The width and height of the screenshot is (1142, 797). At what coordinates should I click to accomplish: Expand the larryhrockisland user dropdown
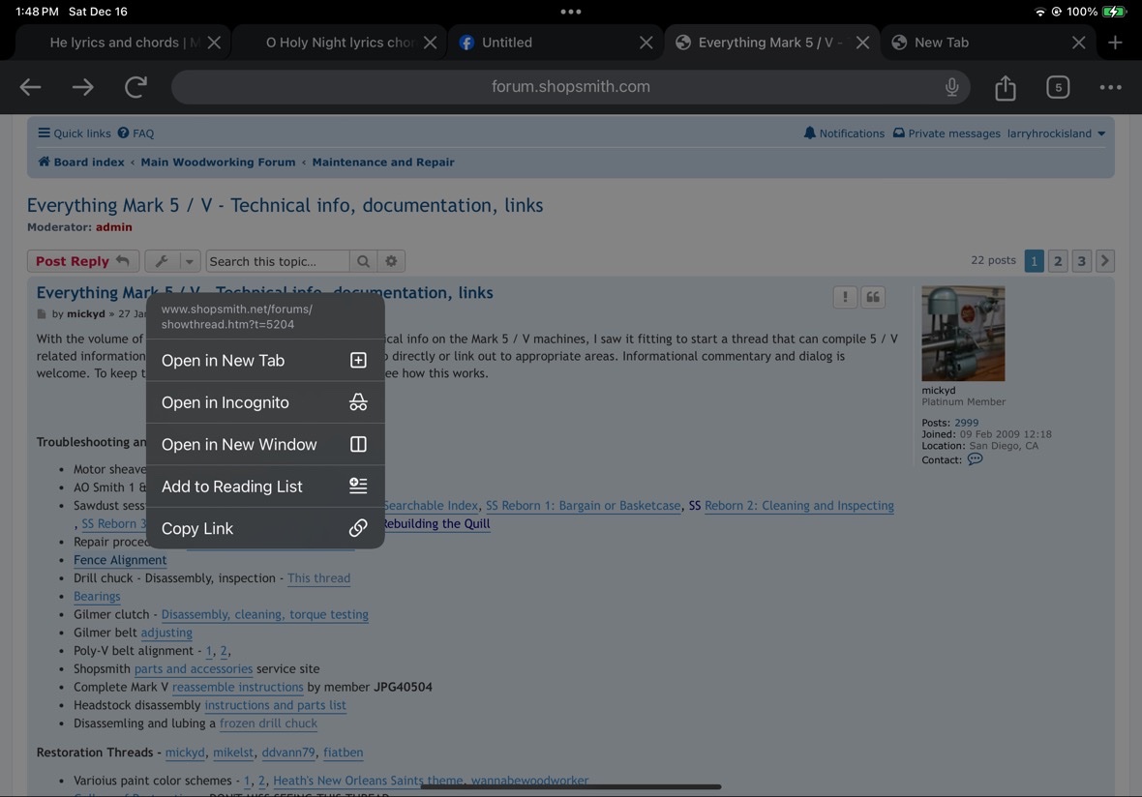pos(1056,133)
